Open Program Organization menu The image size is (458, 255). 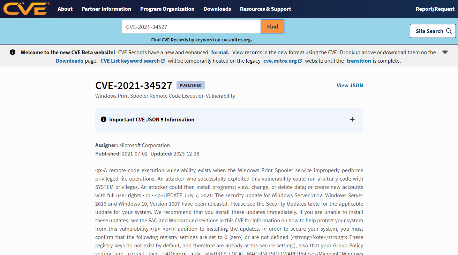click(x=167, y=9)
